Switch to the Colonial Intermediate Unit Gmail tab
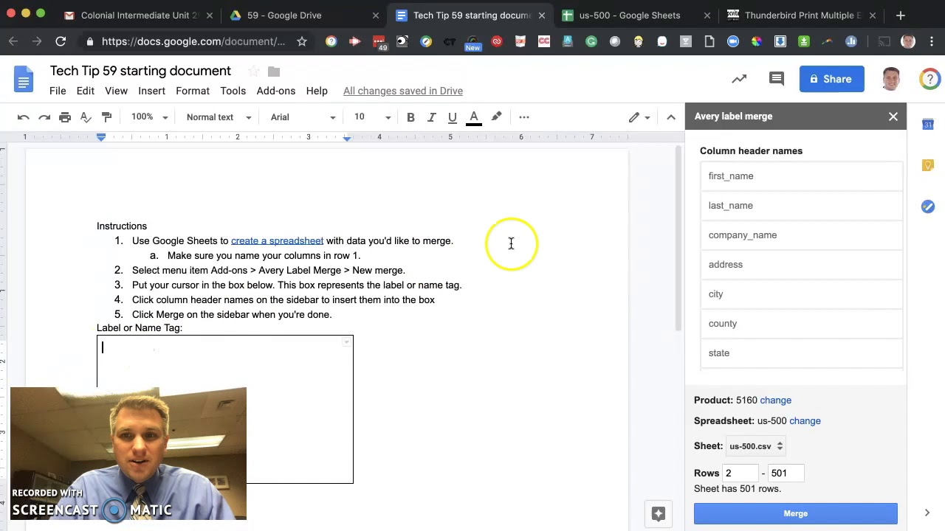945x531 pixels. pyautogui.click(x=140, y=15)
